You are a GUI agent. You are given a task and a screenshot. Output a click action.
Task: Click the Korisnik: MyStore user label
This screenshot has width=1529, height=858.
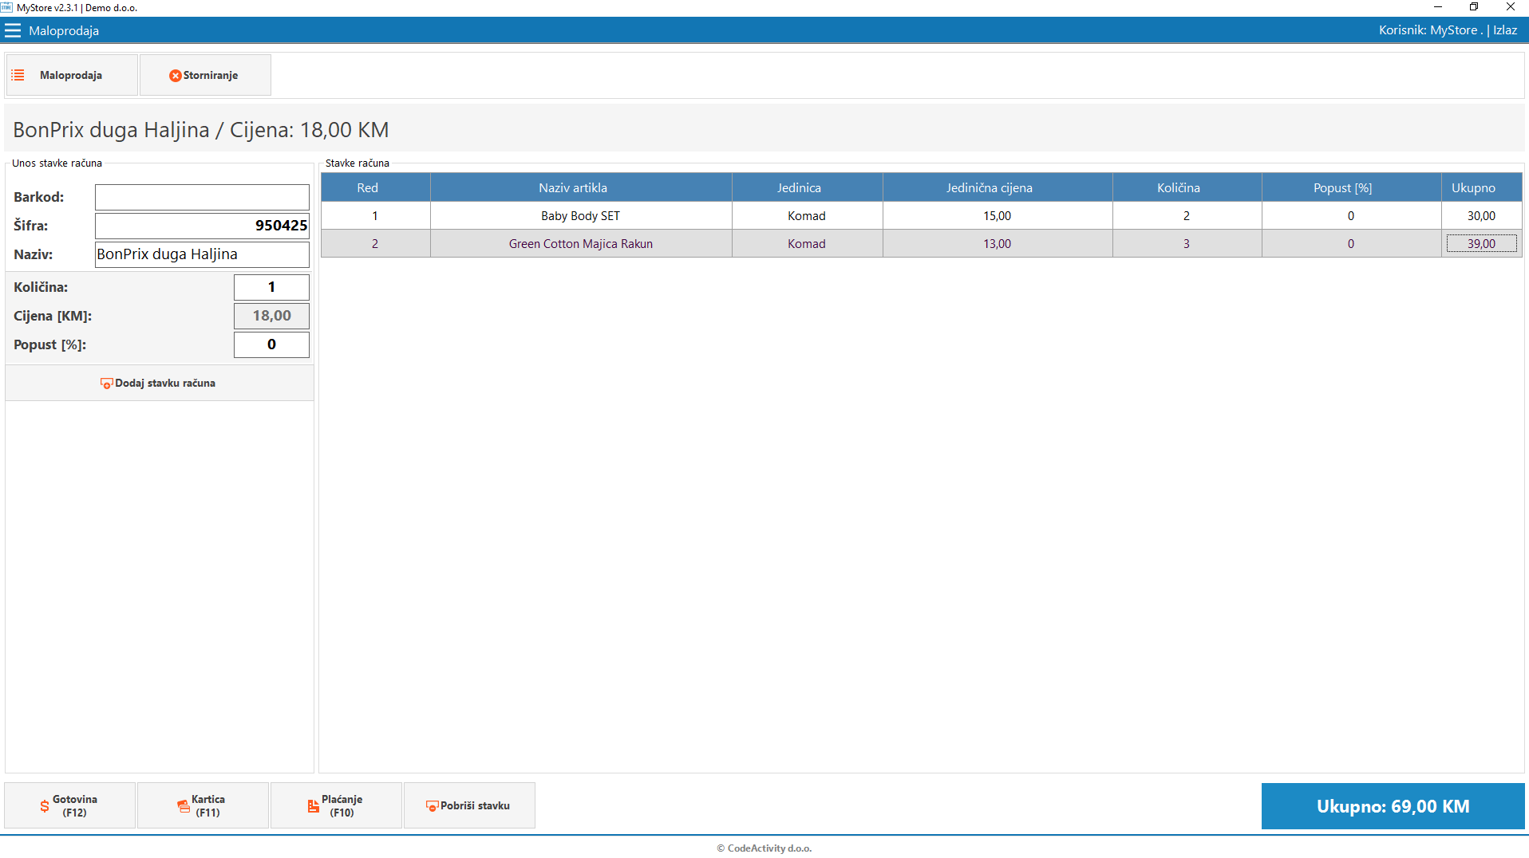[1430, 30]
